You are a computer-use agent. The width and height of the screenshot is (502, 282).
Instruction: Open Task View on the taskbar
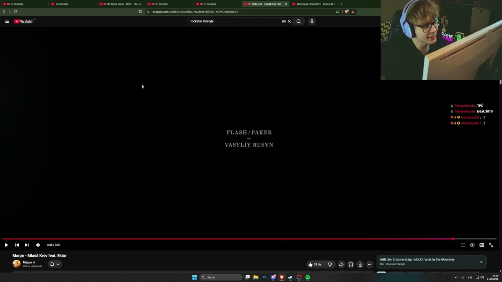[247, 277]
